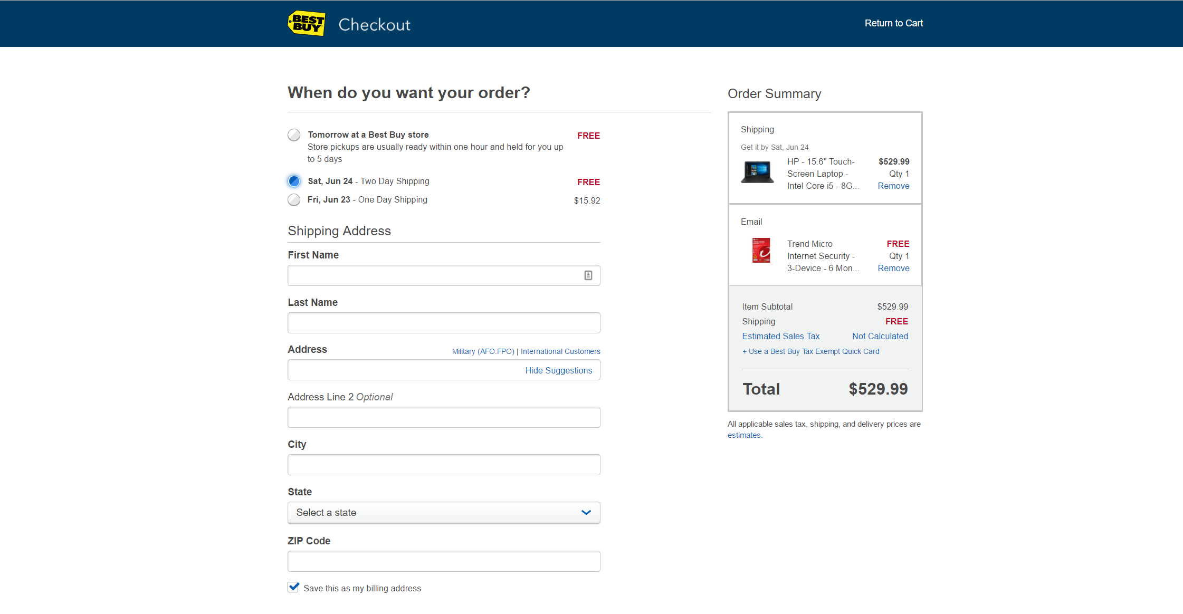This screenshot has width=1183, height=614.
Task: Click the Get it by Sat, Jun 24 text
Action: (x=774, y=147)
